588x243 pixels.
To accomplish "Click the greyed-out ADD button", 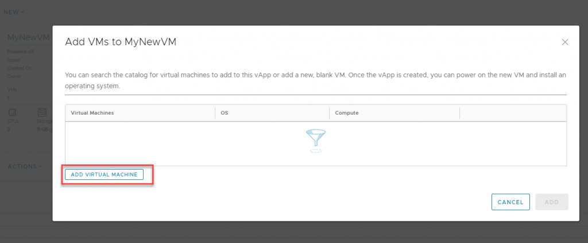I will coord(552,202).
